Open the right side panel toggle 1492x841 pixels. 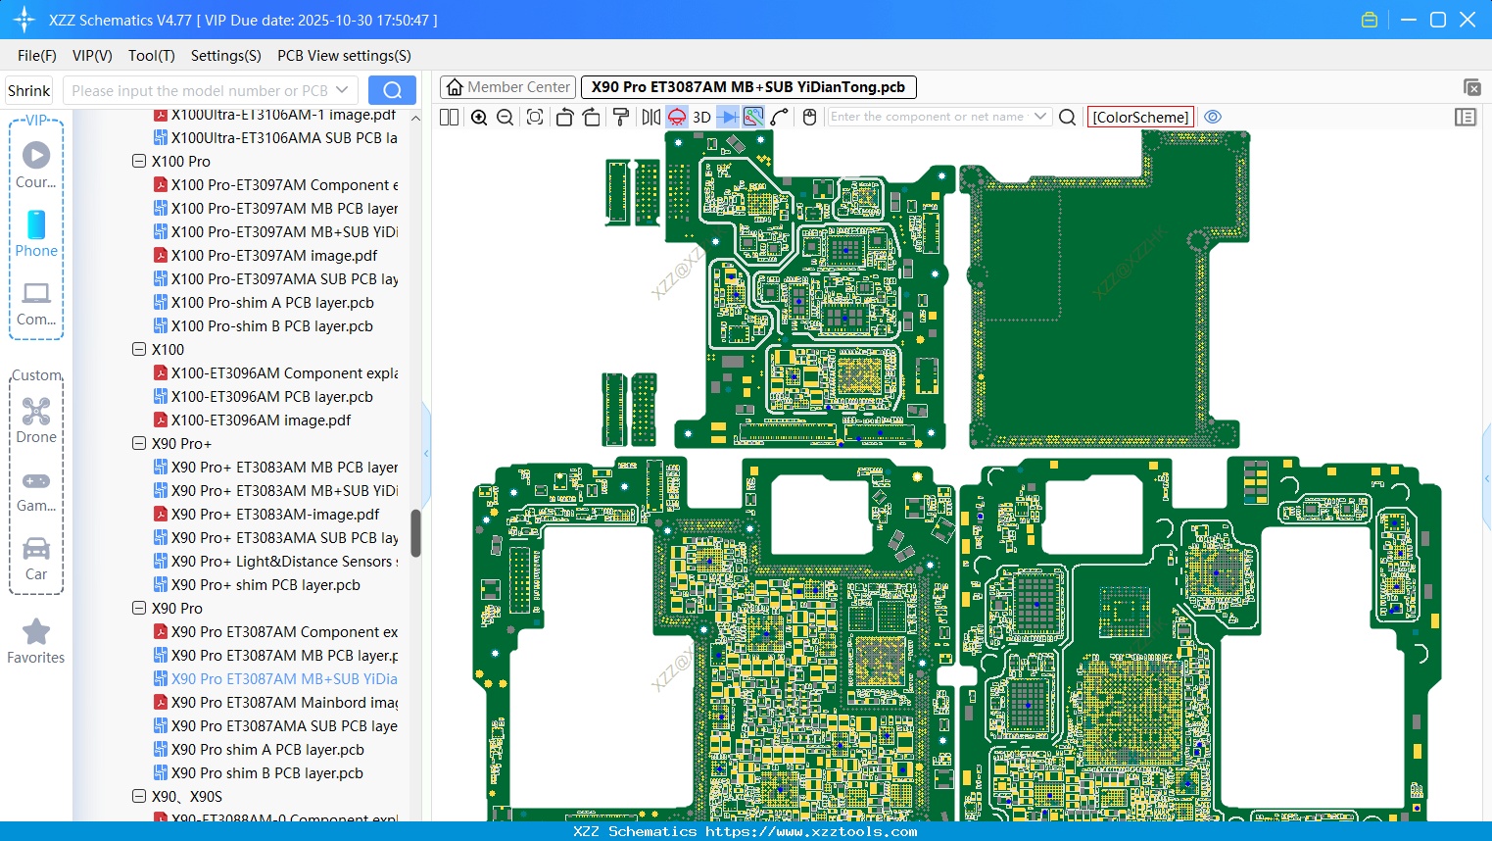point(1466,117)
